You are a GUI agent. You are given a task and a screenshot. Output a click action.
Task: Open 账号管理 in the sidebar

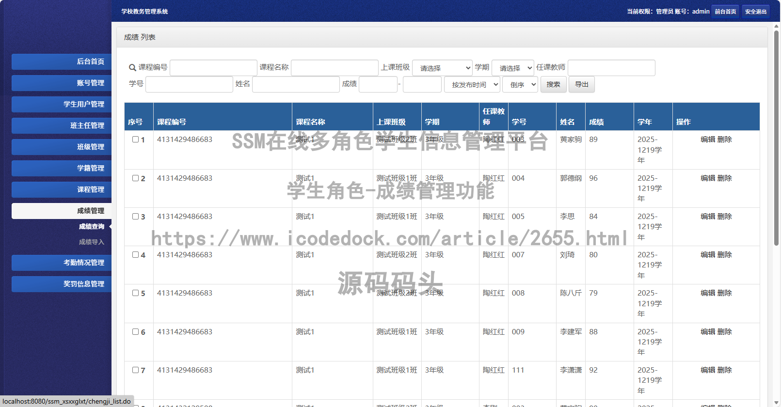[x=62, y=83]
